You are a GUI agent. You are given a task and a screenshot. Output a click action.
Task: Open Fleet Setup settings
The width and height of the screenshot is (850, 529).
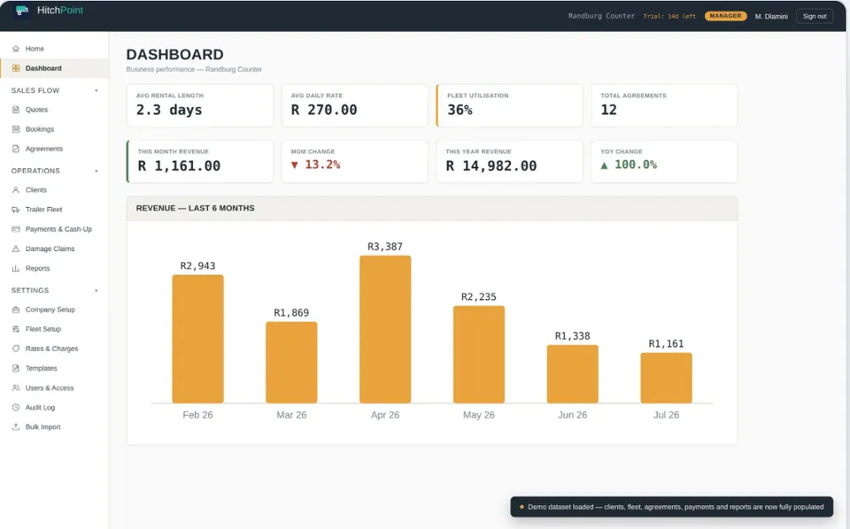pos(54,329)
